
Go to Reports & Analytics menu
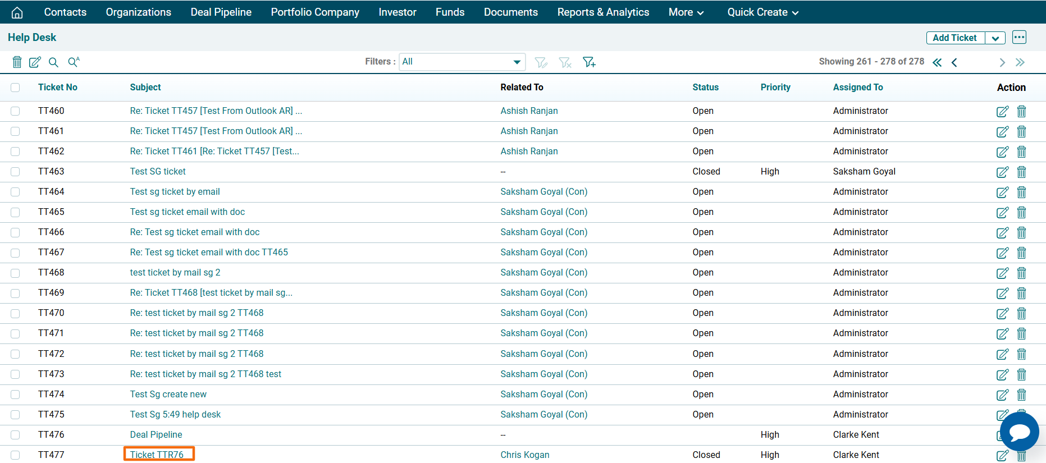pos(603,12)
